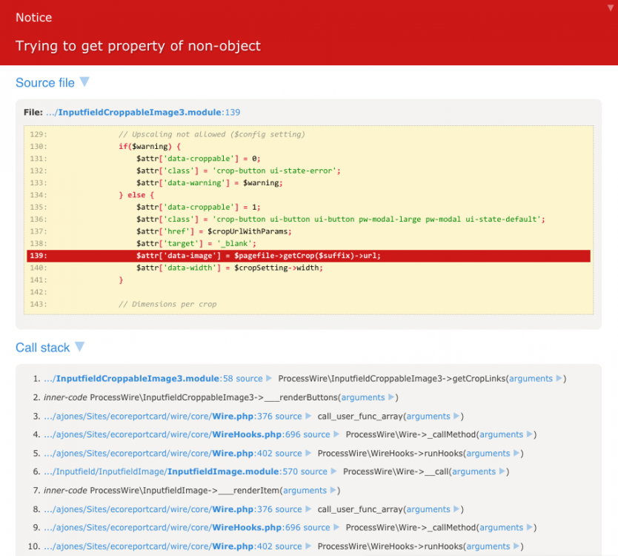Click highlighted error line 139 in code
The height and width of the screenshot is (556, 618).
pos(308,255)
